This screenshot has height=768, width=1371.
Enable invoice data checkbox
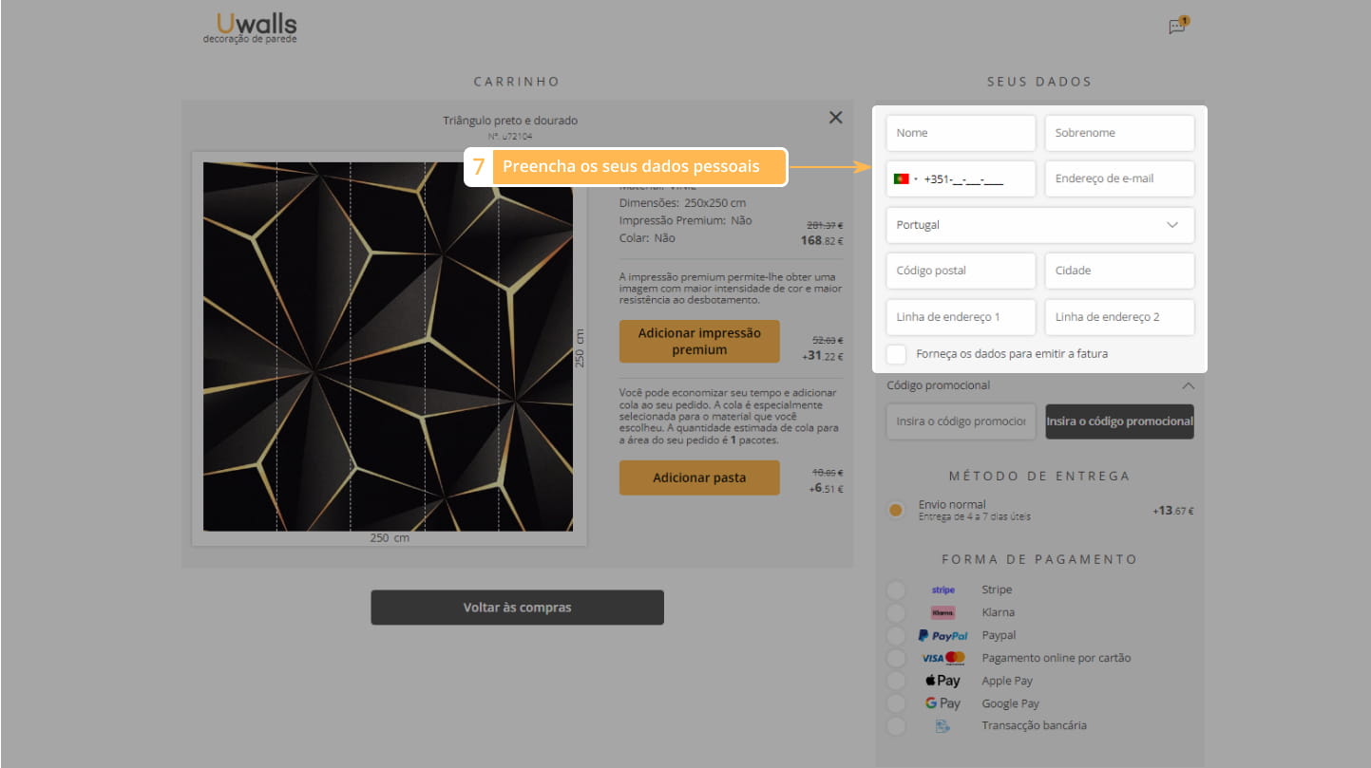(896, 354)
